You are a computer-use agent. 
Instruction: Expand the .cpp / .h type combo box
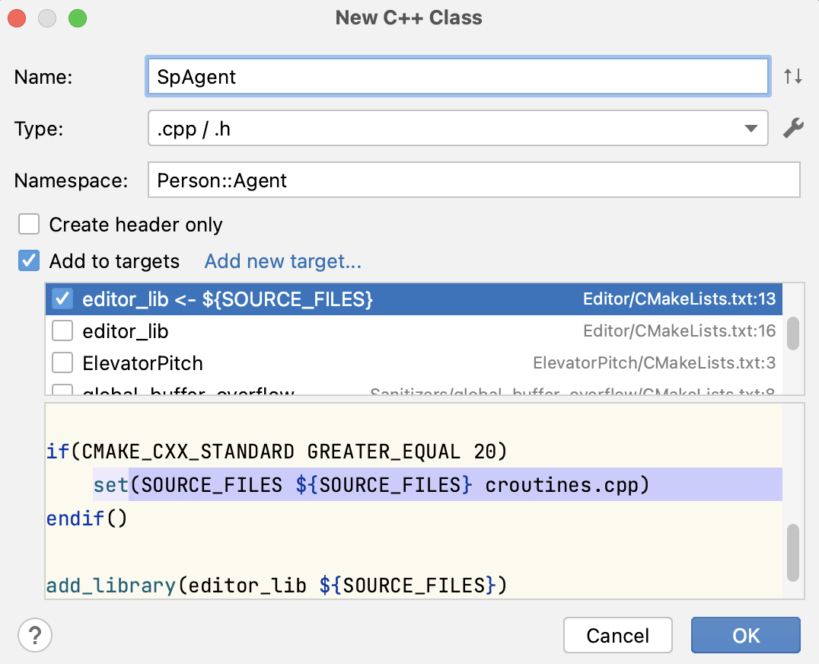pos(457,128)
